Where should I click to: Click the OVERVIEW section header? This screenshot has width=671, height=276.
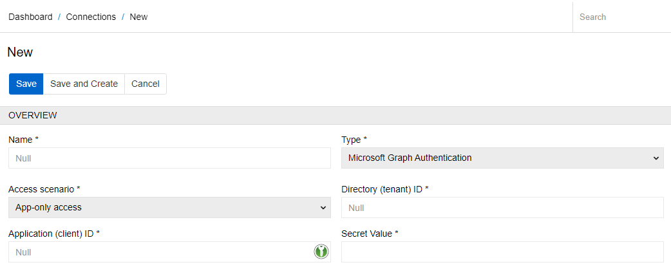point(33,115)
